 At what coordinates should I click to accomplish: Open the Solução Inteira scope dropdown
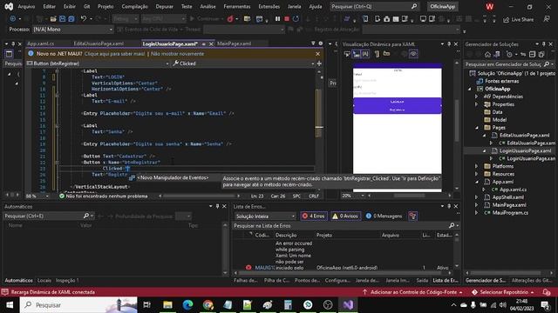(x=265, y=216)
